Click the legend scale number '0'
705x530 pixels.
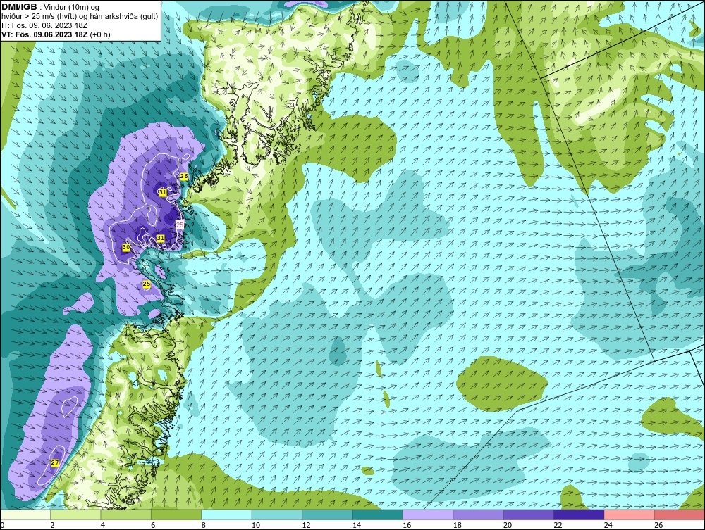pos(2,525)
